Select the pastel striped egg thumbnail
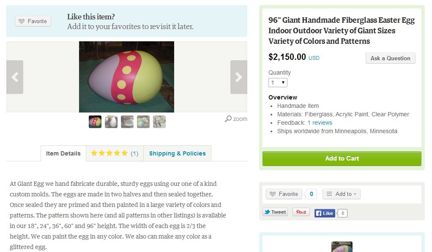The width and height of the screenshot is (432, 252). coord(143,122)
